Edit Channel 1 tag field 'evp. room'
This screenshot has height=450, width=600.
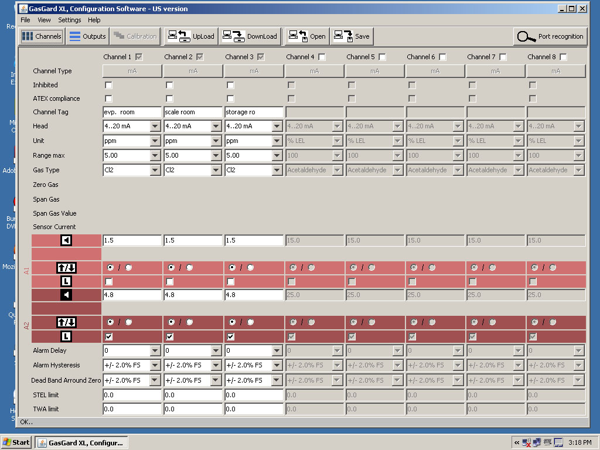click(132, 112)
